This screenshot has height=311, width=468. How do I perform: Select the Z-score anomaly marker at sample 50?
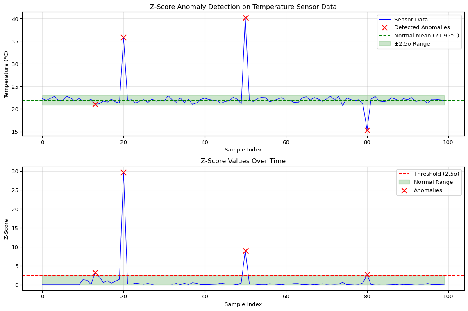tap(245, 251)
